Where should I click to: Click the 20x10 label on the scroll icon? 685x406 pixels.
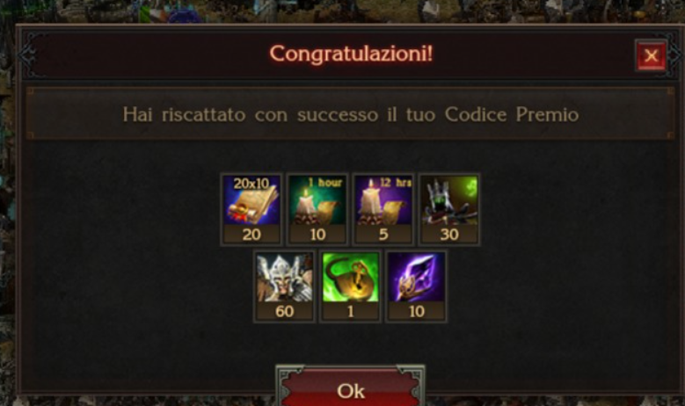(x=251, y=184)
